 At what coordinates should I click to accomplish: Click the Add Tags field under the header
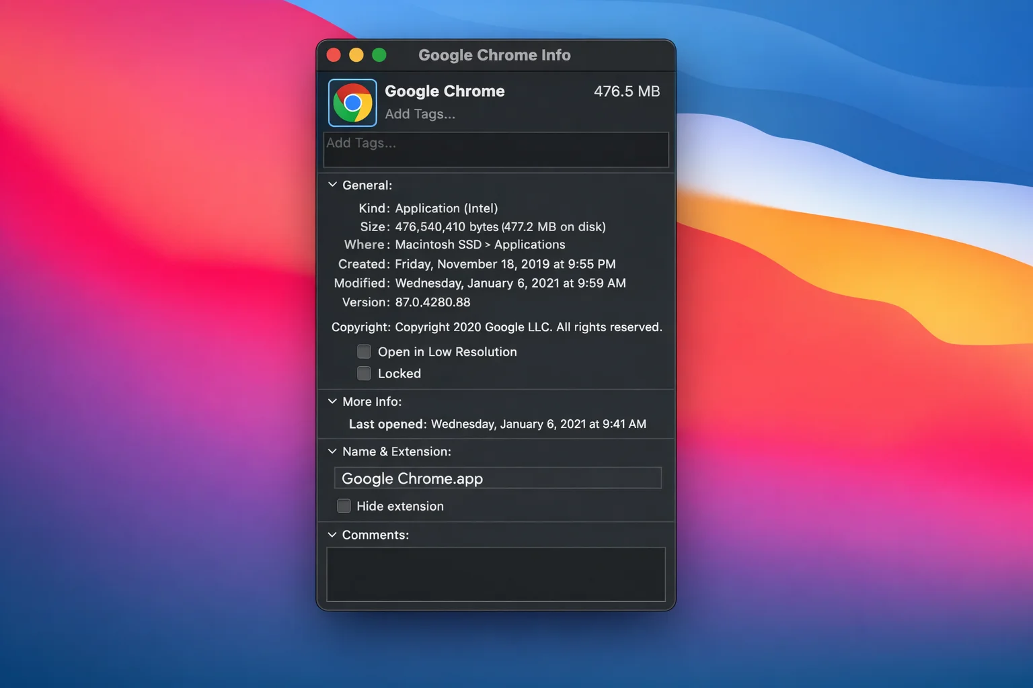[x=496, y=149]
